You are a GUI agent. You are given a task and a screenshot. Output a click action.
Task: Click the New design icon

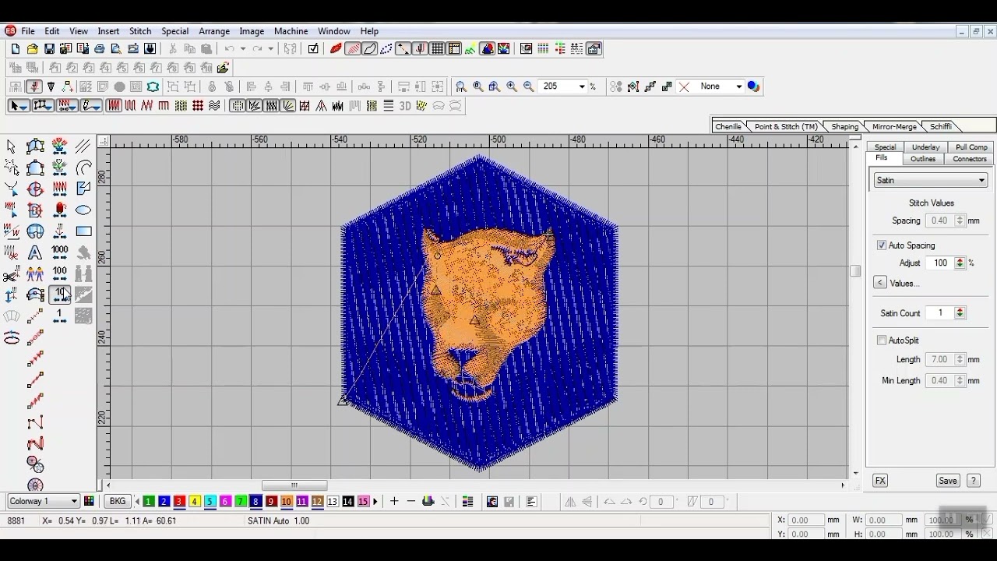point(16,48)
